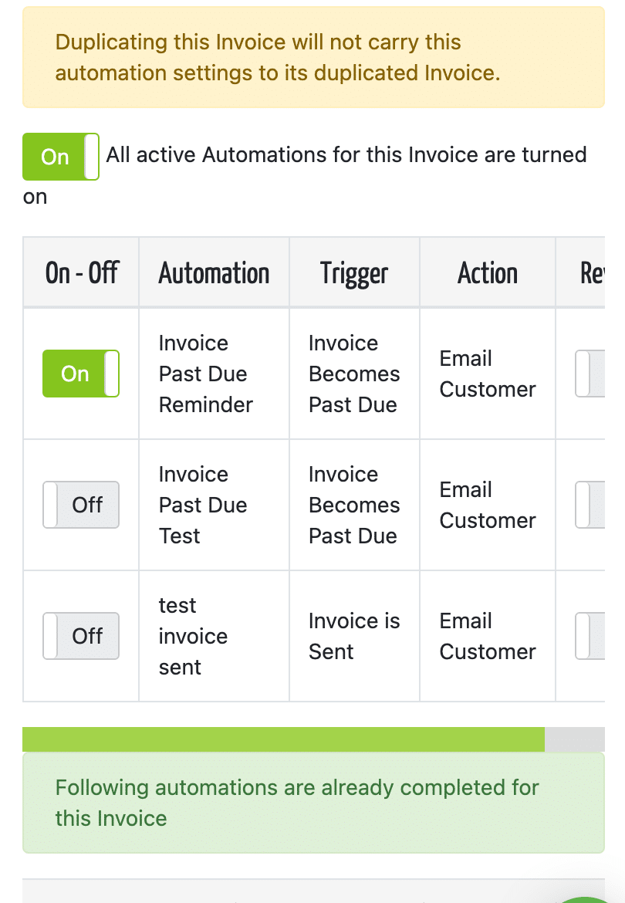625x903 pixels.
Task: Open the Invoice Past Due Test automation name
Action: click(203, 505)
